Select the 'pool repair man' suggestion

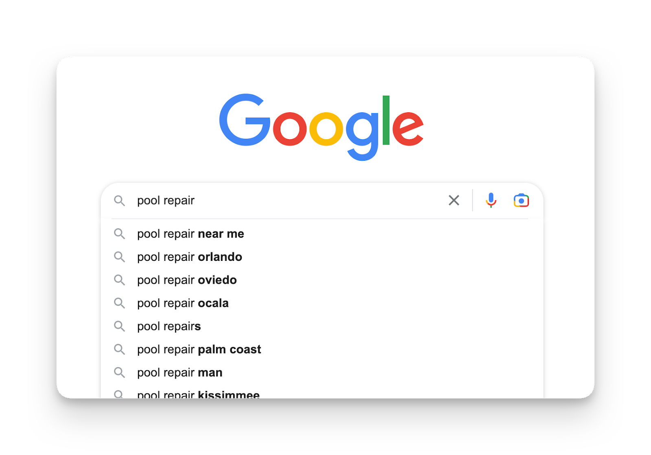[x=179, y=372]
